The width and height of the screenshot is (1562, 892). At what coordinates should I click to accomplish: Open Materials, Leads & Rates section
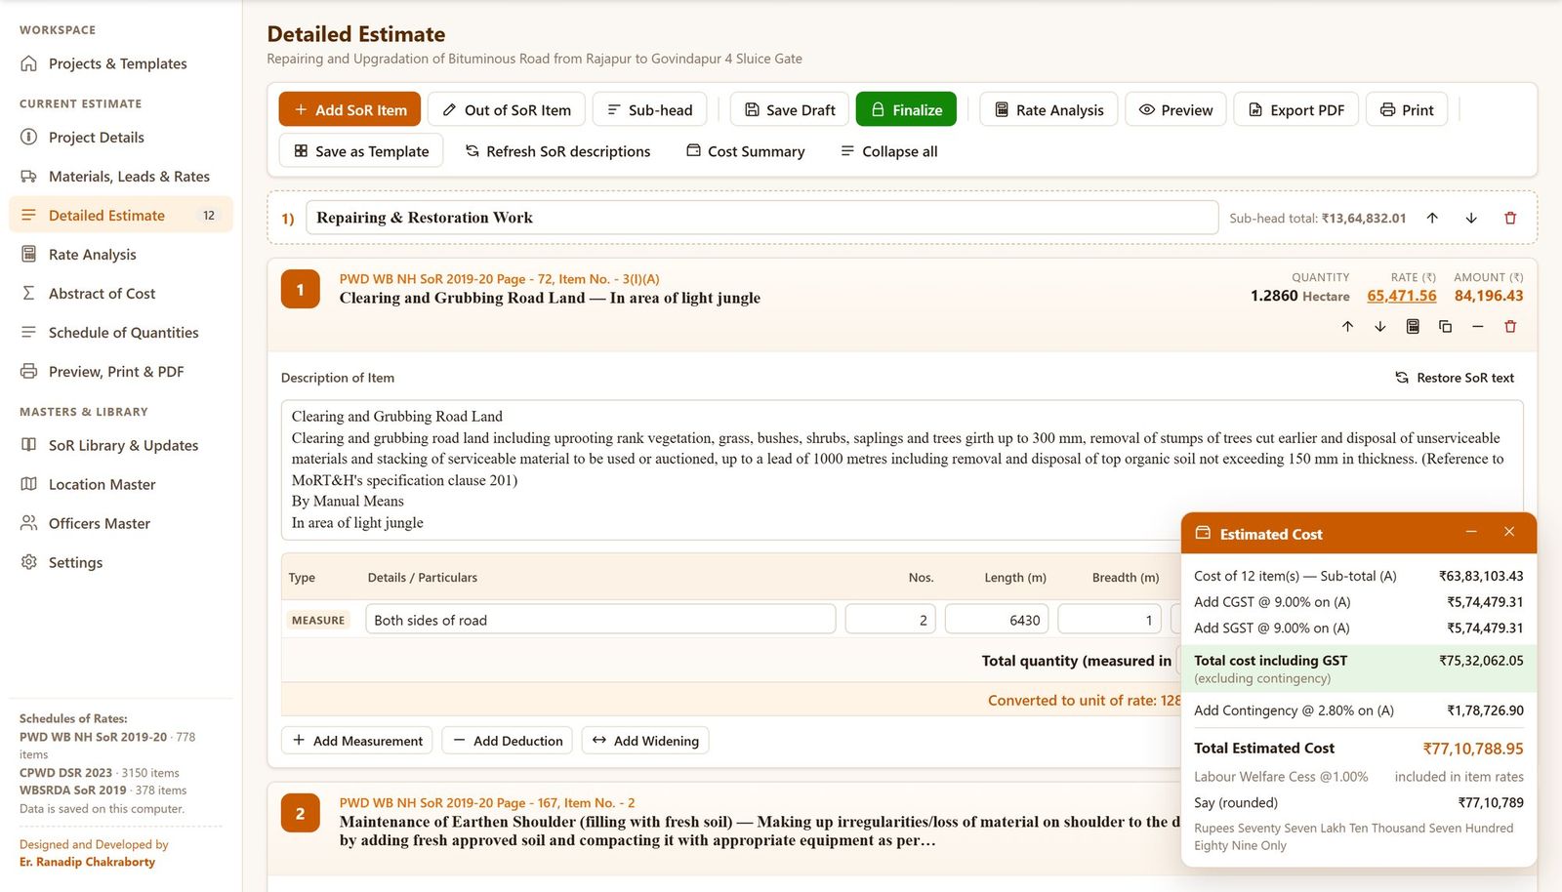coord(121,177)
